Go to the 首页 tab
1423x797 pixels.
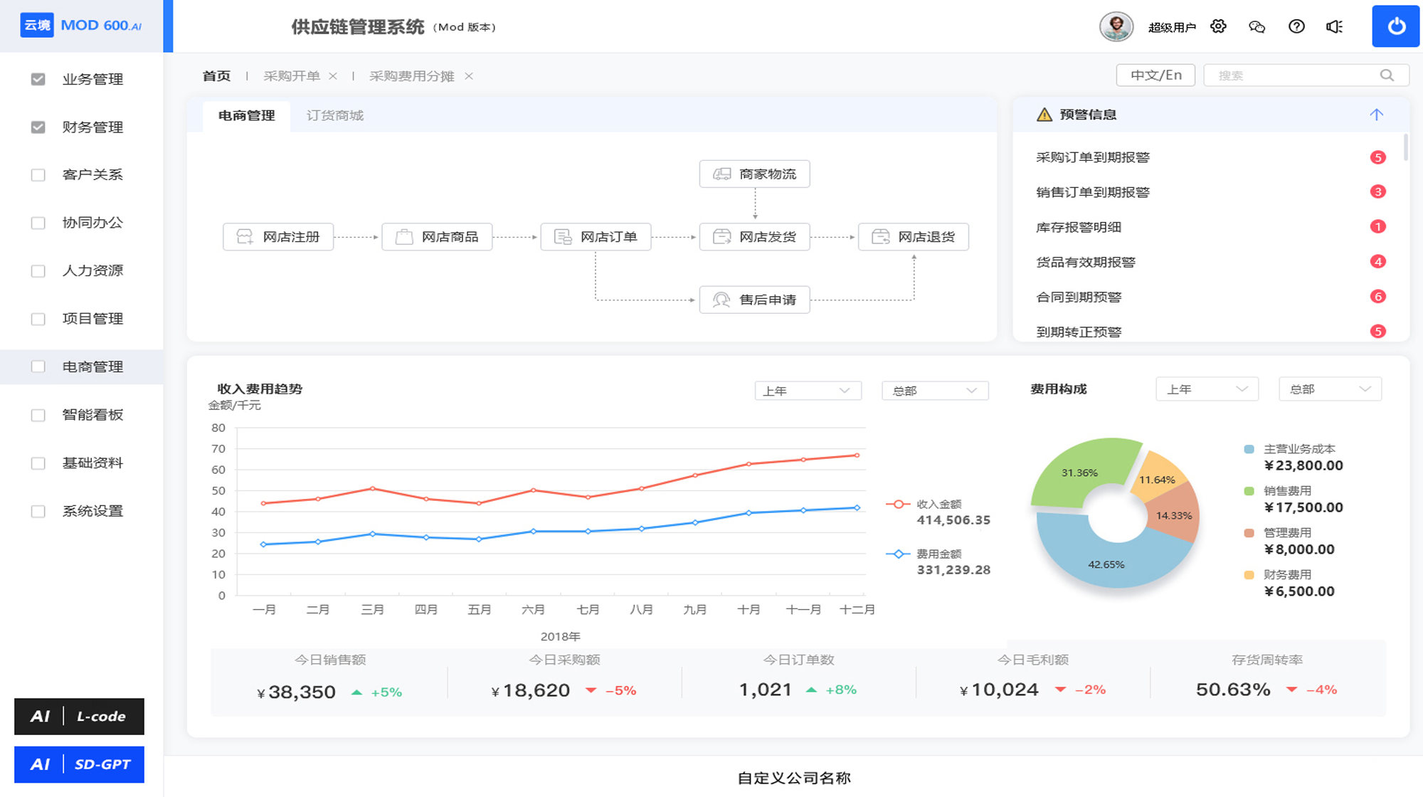[216, 76]
